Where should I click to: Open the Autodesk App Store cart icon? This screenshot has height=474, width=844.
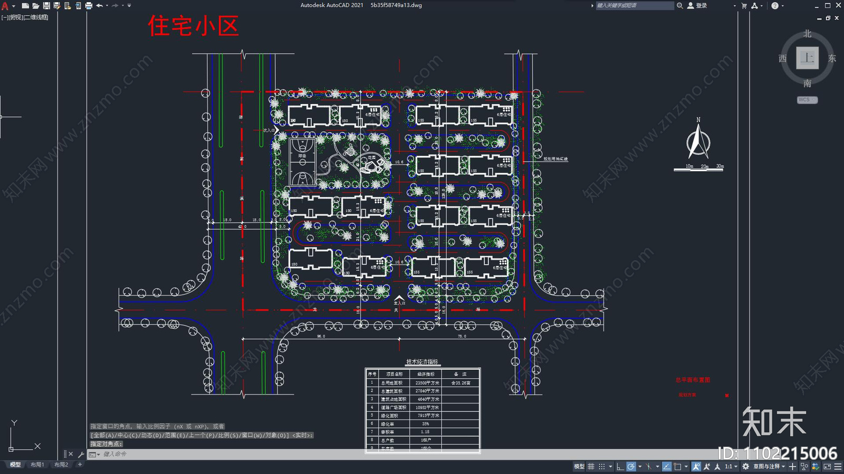744,6
